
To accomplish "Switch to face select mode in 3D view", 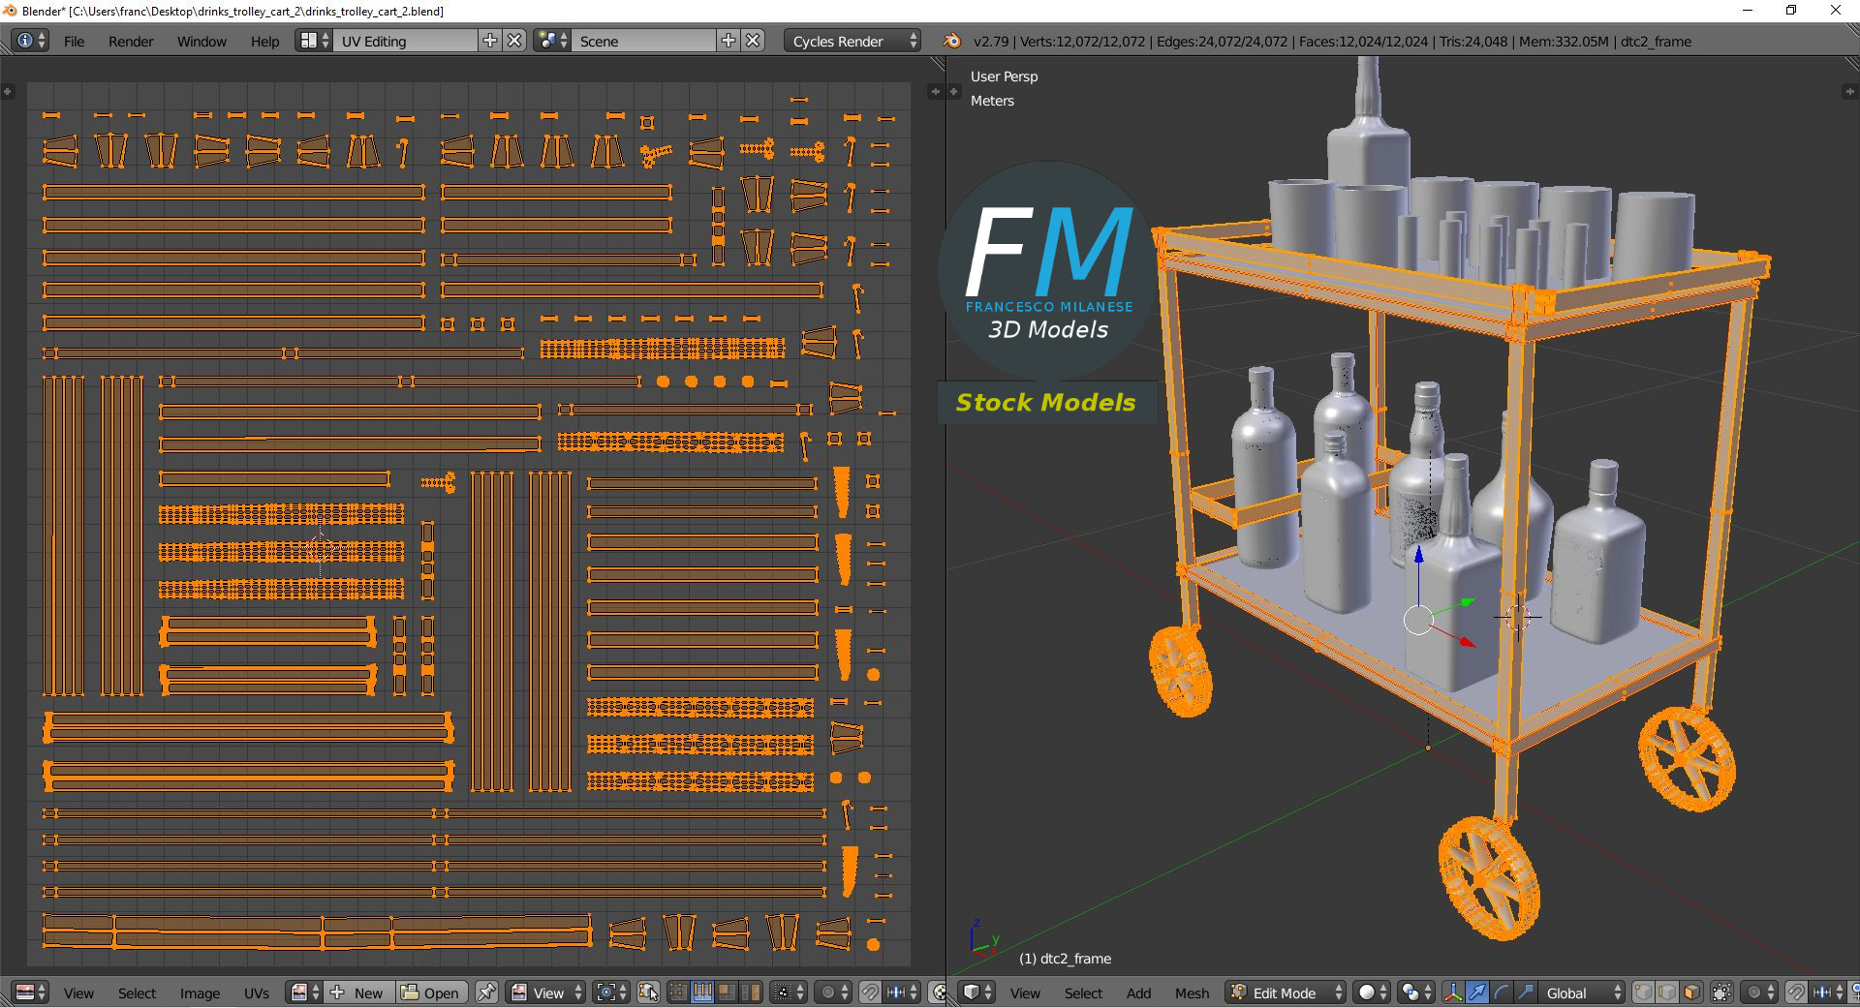I will pyautogui.click(x=1690, y=993).
